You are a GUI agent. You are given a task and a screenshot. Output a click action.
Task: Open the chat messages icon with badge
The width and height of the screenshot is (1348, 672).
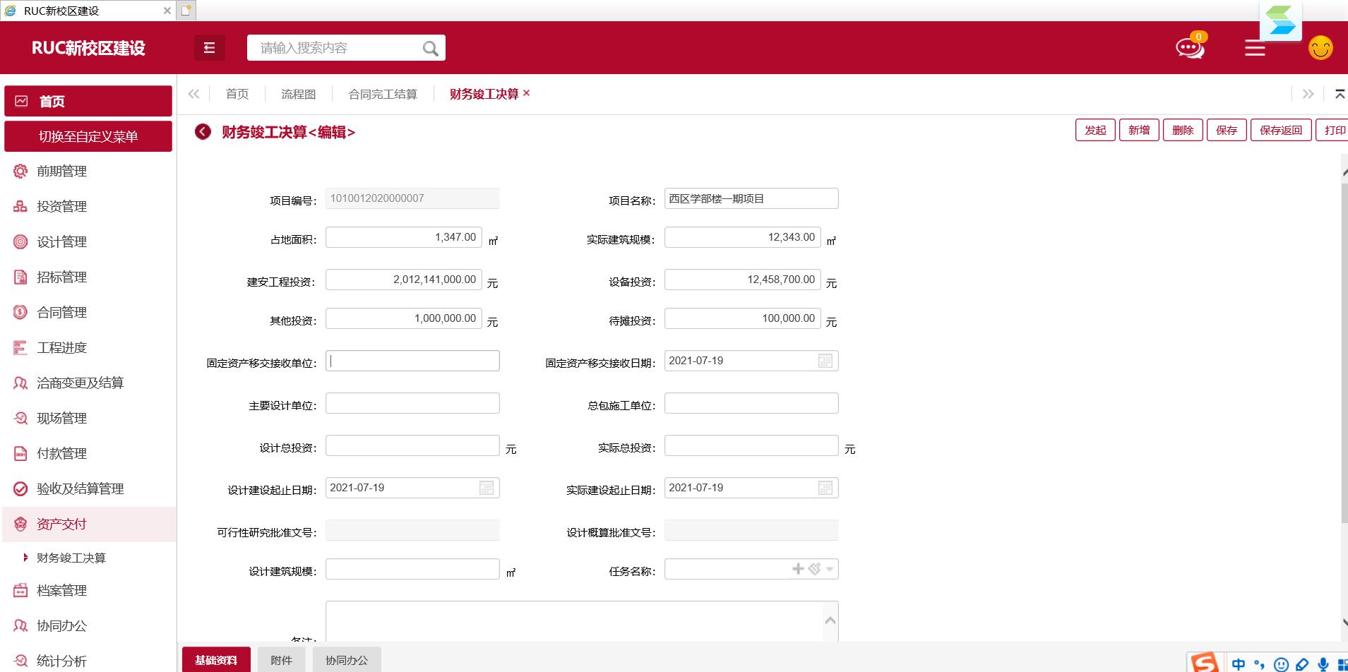coord(1189,48)
